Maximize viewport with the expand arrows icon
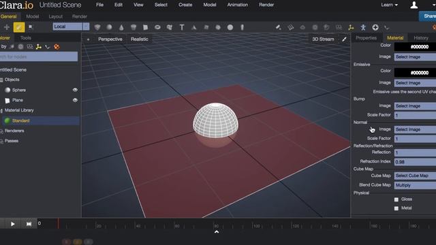Image resolution: width=436 pixels, height=245 pixels. (344, 39)
